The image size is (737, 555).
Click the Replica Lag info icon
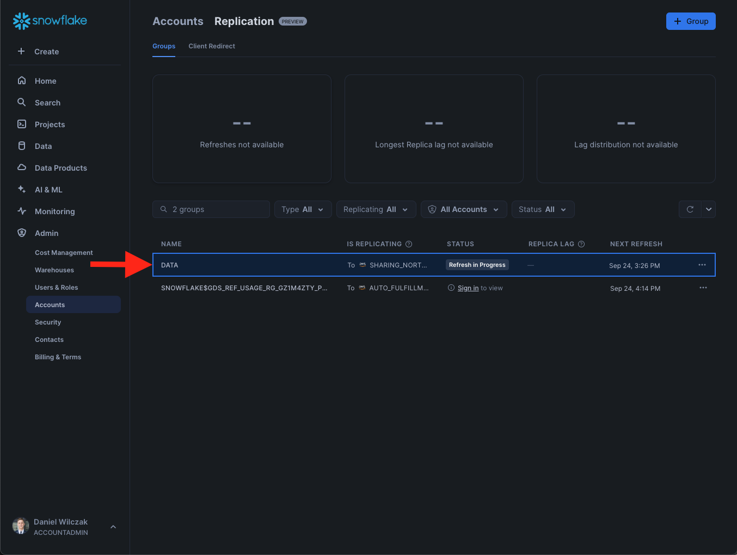pos(581,244)
